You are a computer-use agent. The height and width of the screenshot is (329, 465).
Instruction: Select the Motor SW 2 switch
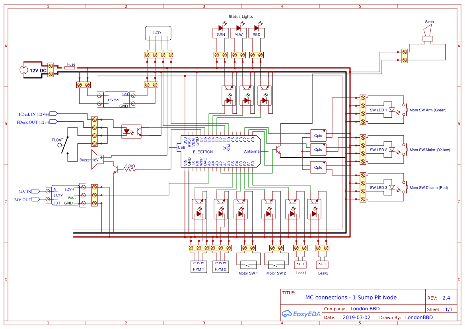click(276, 264)
